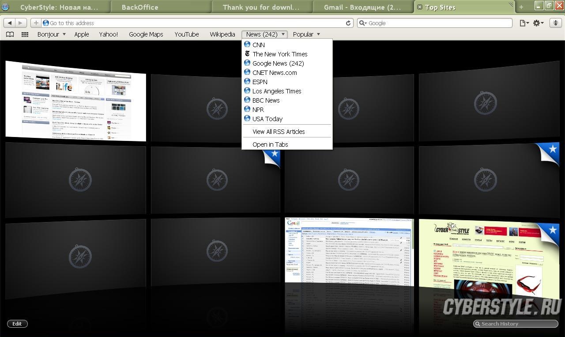
Task: Select CNN from the News menu
Action: click(287, 45)
